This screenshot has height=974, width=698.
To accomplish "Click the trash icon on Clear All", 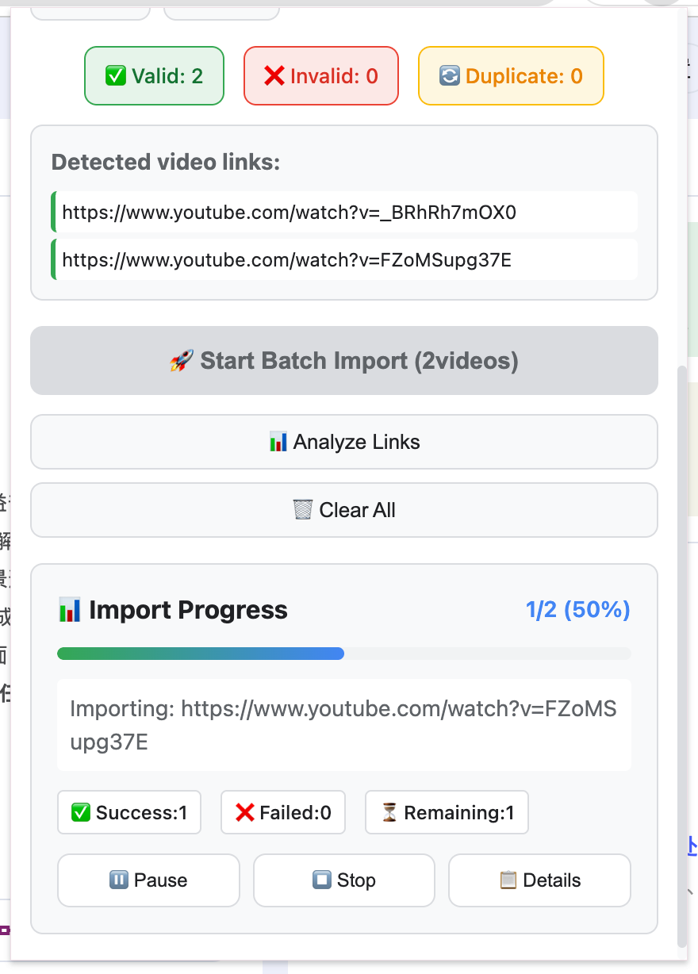I will pyautogui.click(x=302, y=510).
